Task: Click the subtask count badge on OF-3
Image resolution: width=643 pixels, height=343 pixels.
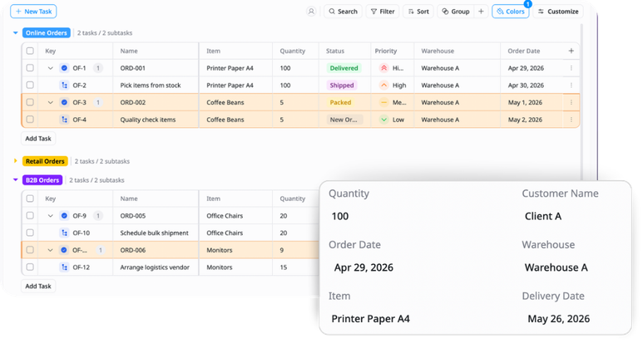Action: point(97,102)
